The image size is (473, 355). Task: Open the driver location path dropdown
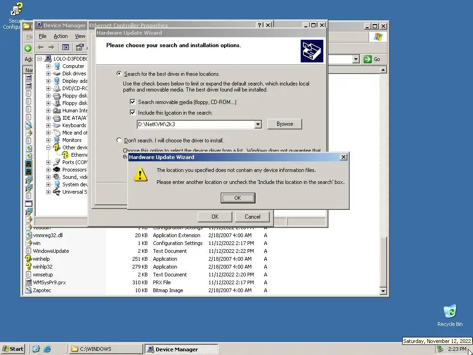click(x=258, y=124)
